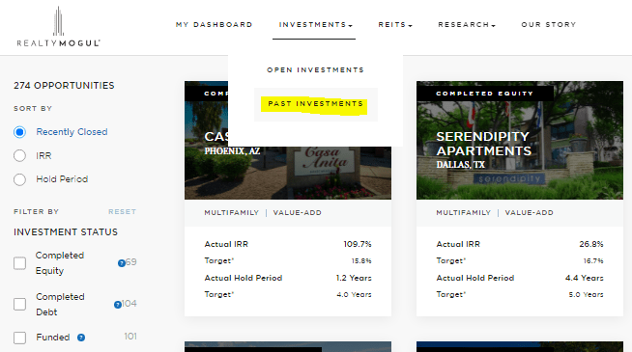Expand the Investments dropdown menu
Screen dimensions: 632x352
click(316, 24)
